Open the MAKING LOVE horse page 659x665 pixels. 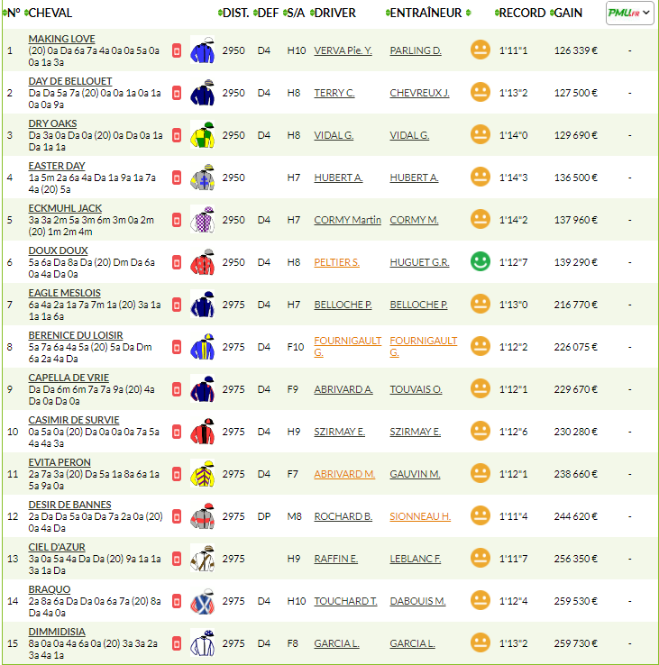click(x=61, y=39)
